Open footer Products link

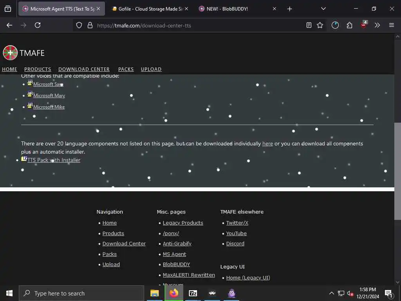tap(113, 234)
